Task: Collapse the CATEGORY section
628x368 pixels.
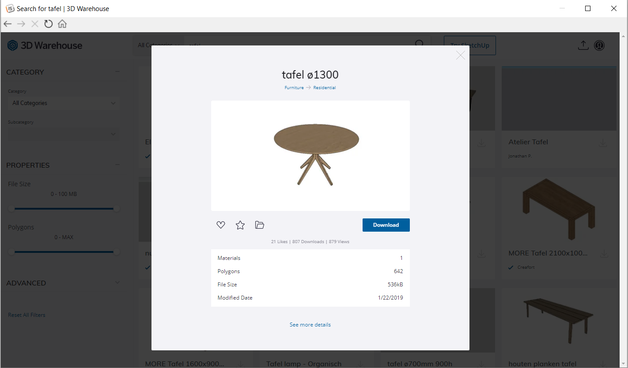Action: (117, 72)
